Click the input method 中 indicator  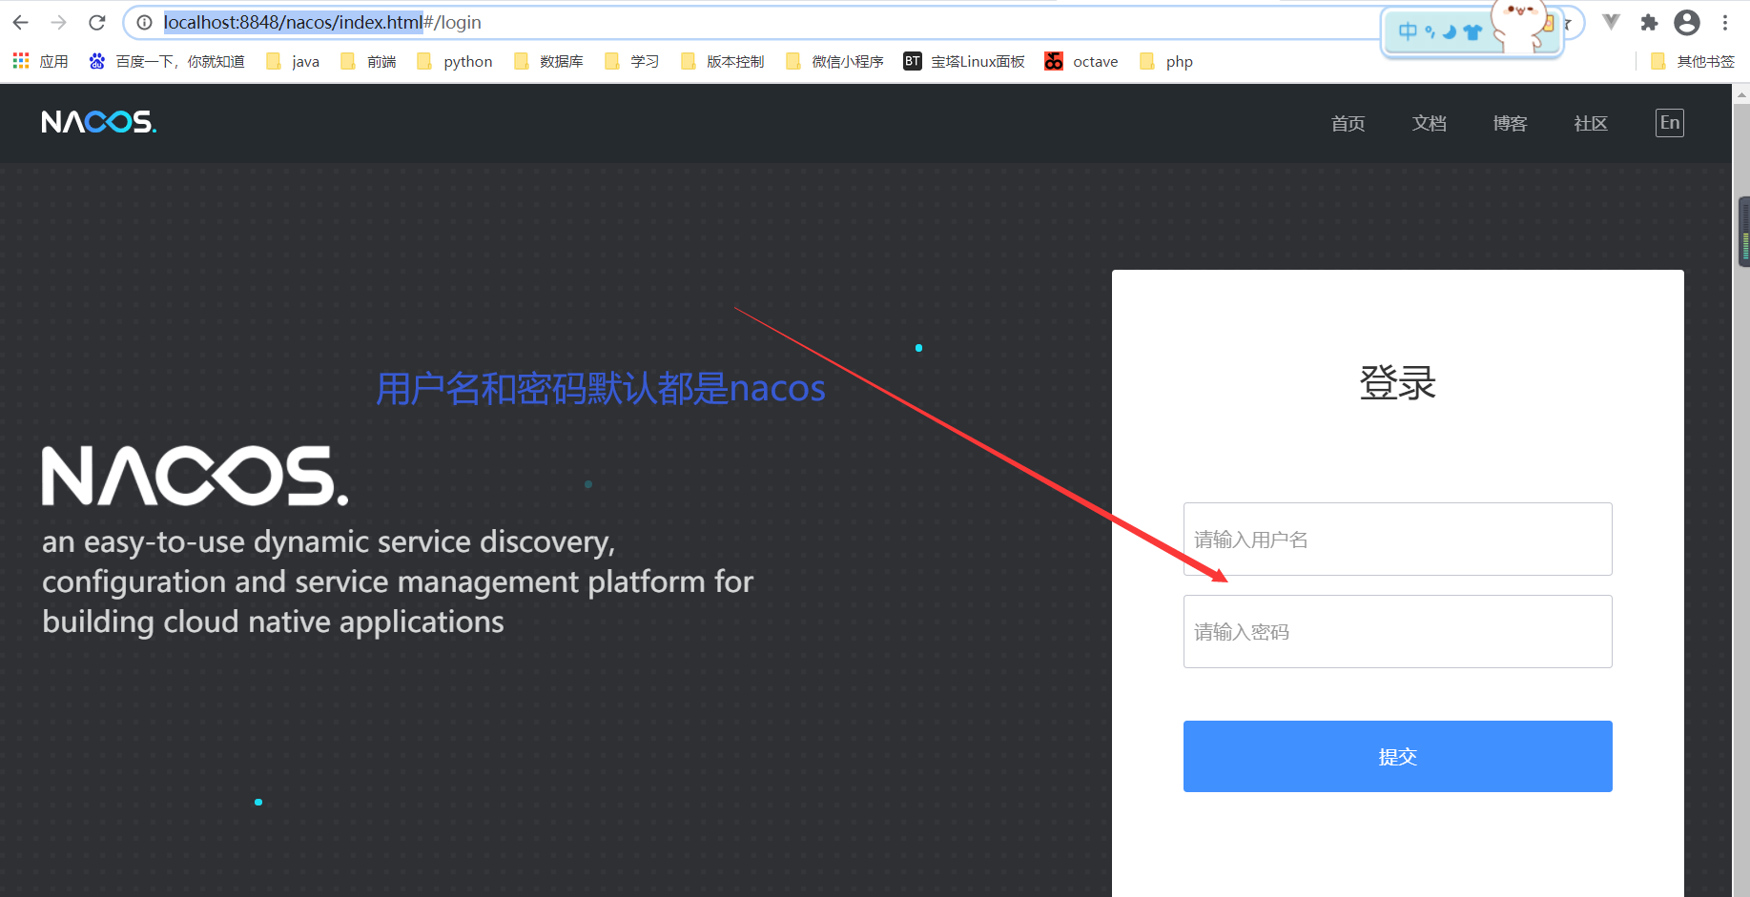pyautogui.click(x=1407, y=31)
